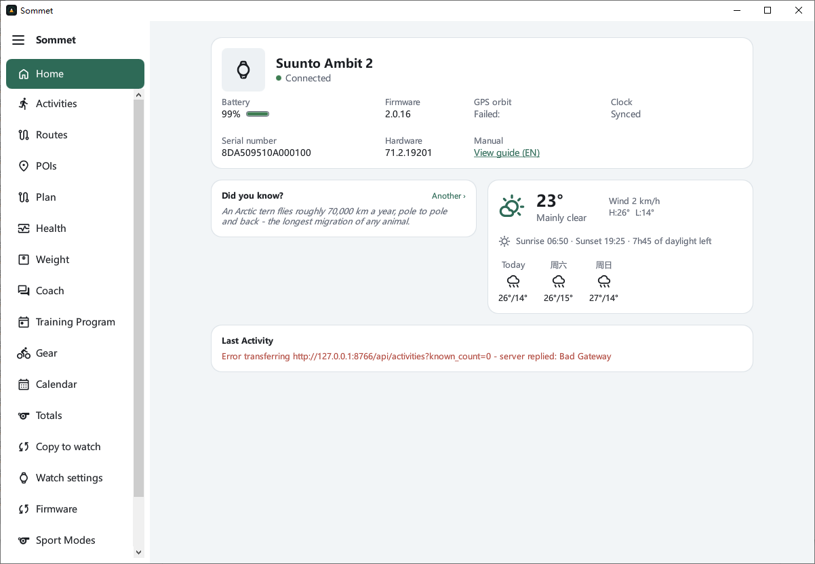815x564 pixels.
Task: Click the Sommet heading in sidebar
Action: (x=56, y=40)
